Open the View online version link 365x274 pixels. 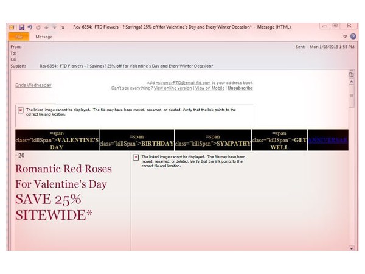point(173,88)
